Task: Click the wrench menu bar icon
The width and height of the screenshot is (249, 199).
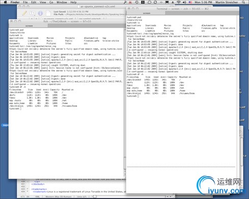Action: click(125, 2)
